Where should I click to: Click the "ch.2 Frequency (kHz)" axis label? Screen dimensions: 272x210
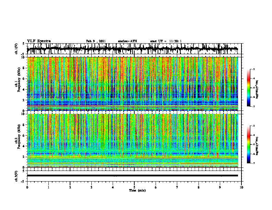click(x=18, y=136)
